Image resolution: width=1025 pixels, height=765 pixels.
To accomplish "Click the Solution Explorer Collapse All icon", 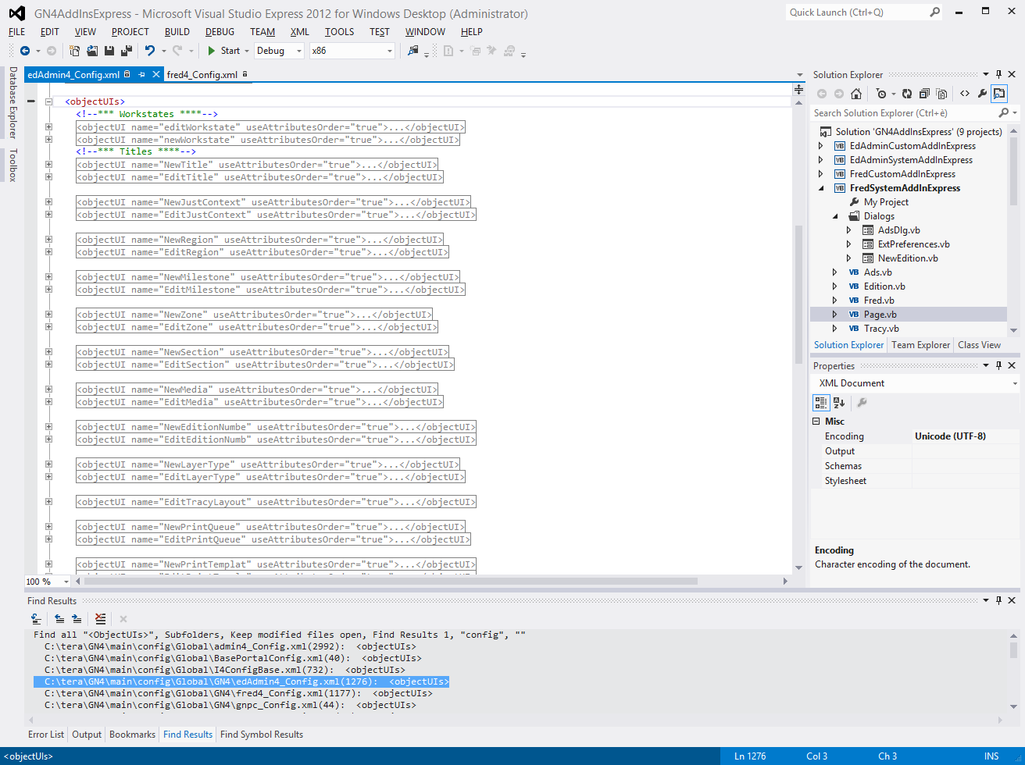I will coord(924,94).
